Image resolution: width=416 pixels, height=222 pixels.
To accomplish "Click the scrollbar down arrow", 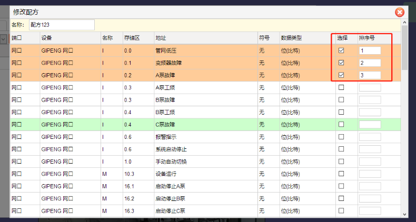I will (404, 214).
